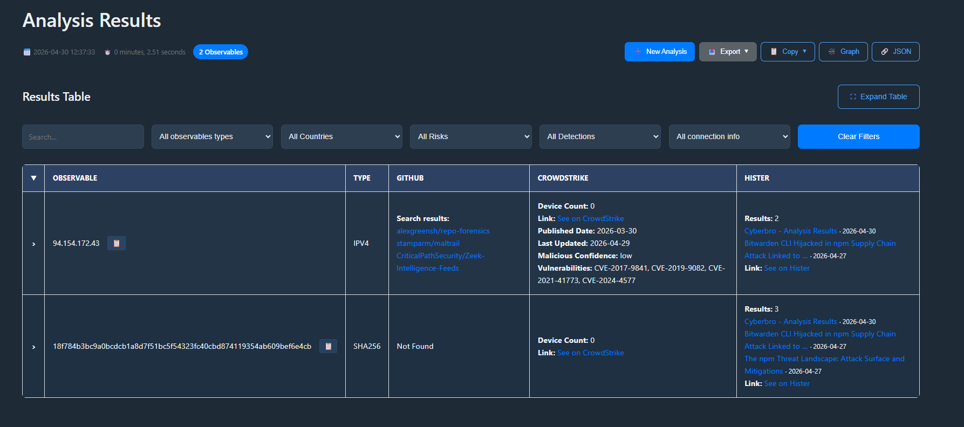The image size is (964, 427).
Task: Open The npm Threat Landscape article link
Action: coord(824,364)
